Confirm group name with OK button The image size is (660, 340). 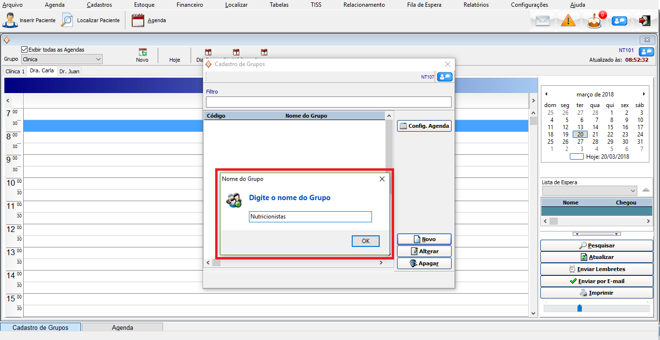(365, 241)
